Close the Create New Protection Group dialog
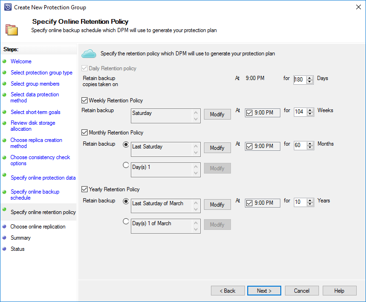 tap(359, 7)
